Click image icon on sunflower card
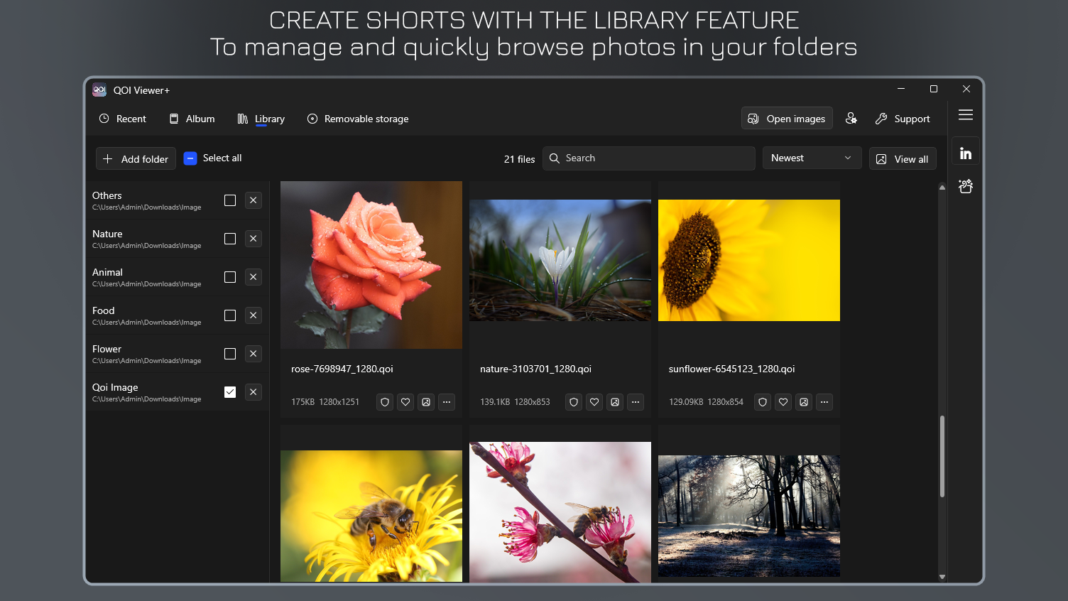1068x601 pixels. 804,402
